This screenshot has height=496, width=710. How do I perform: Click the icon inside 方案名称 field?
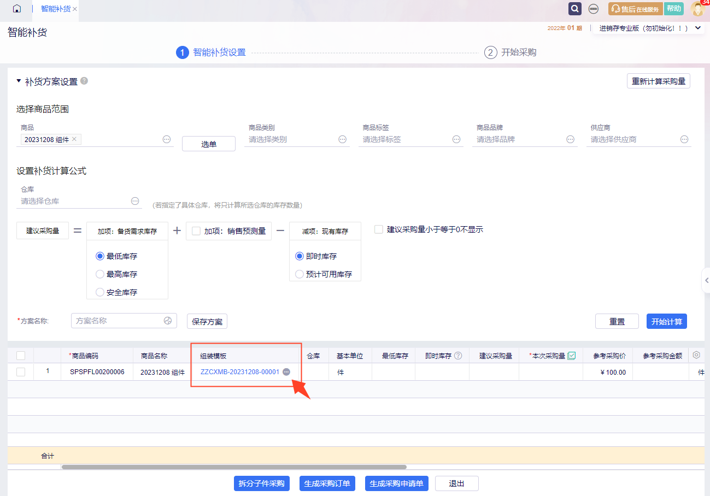168,321
